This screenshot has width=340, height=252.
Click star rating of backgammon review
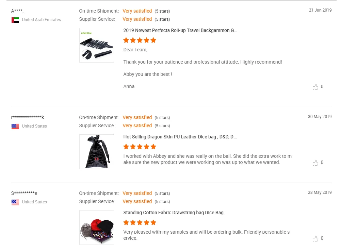click(140, 40)
